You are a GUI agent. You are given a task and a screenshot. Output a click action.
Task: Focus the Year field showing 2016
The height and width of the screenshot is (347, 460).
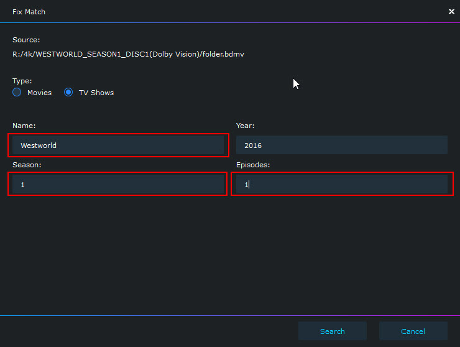point(341,145)
